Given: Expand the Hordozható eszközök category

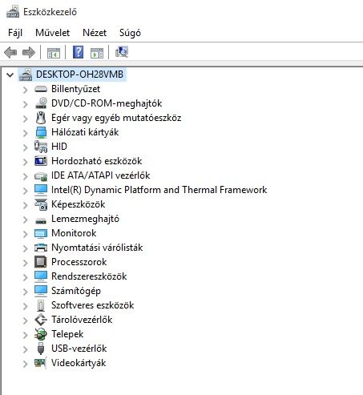Looking at the screenshot, I should (25, 162).
